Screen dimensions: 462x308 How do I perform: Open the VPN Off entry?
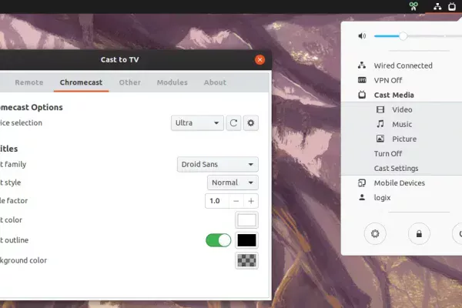coord(402,80)
